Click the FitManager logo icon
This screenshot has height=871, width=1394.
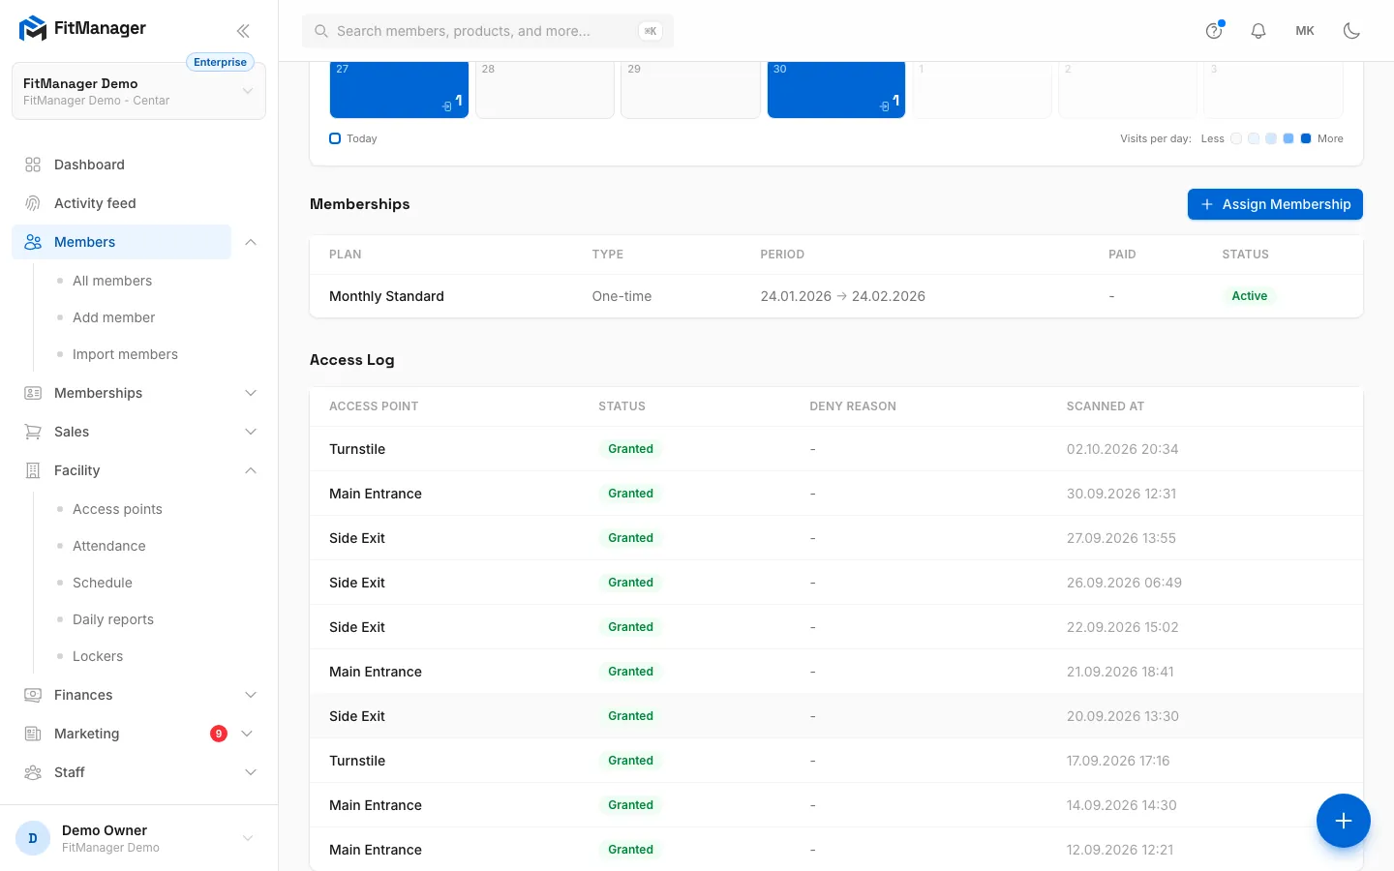coord(33,29)
